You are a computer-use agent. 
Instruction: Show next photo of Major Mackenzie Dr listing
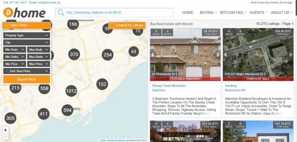click(291, 55)
